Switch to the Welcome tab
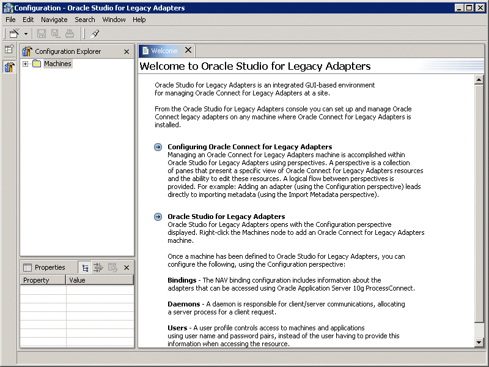This screenshot has height=367, width=489. 164,51
